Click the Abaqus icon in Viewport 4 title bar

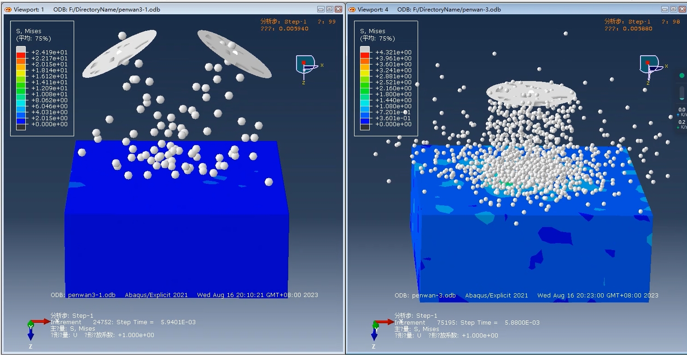pos(352,9)
